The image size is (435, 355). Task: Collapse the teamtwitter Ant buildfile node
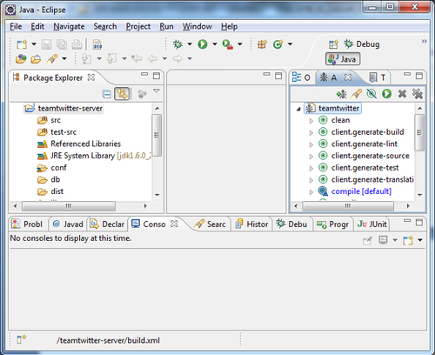point(298,109)
